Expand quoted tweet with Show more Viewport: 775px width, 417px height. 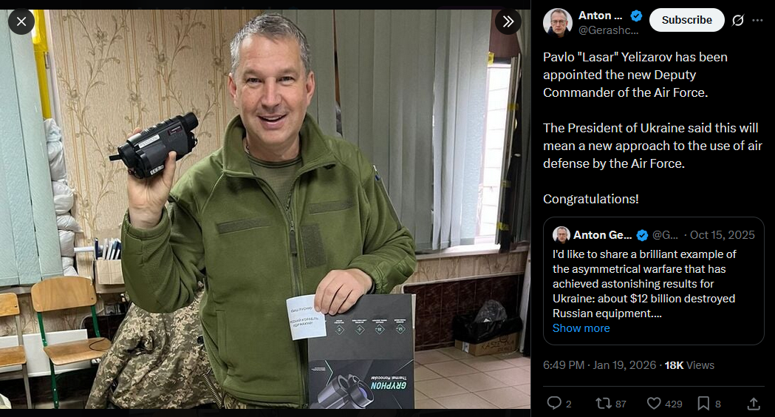(581, 328)
